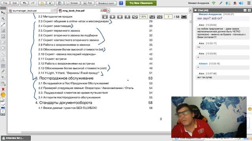Add a new whiteboard tab
The image size is (252, 141).
tap(109, 11)
